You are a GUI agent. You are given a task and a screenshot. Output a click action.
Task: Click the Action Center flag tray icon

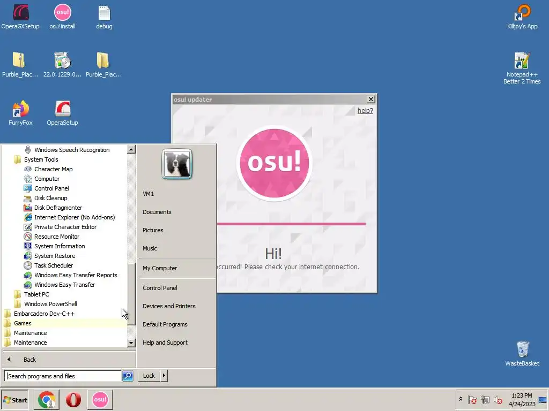coord(472,400)
